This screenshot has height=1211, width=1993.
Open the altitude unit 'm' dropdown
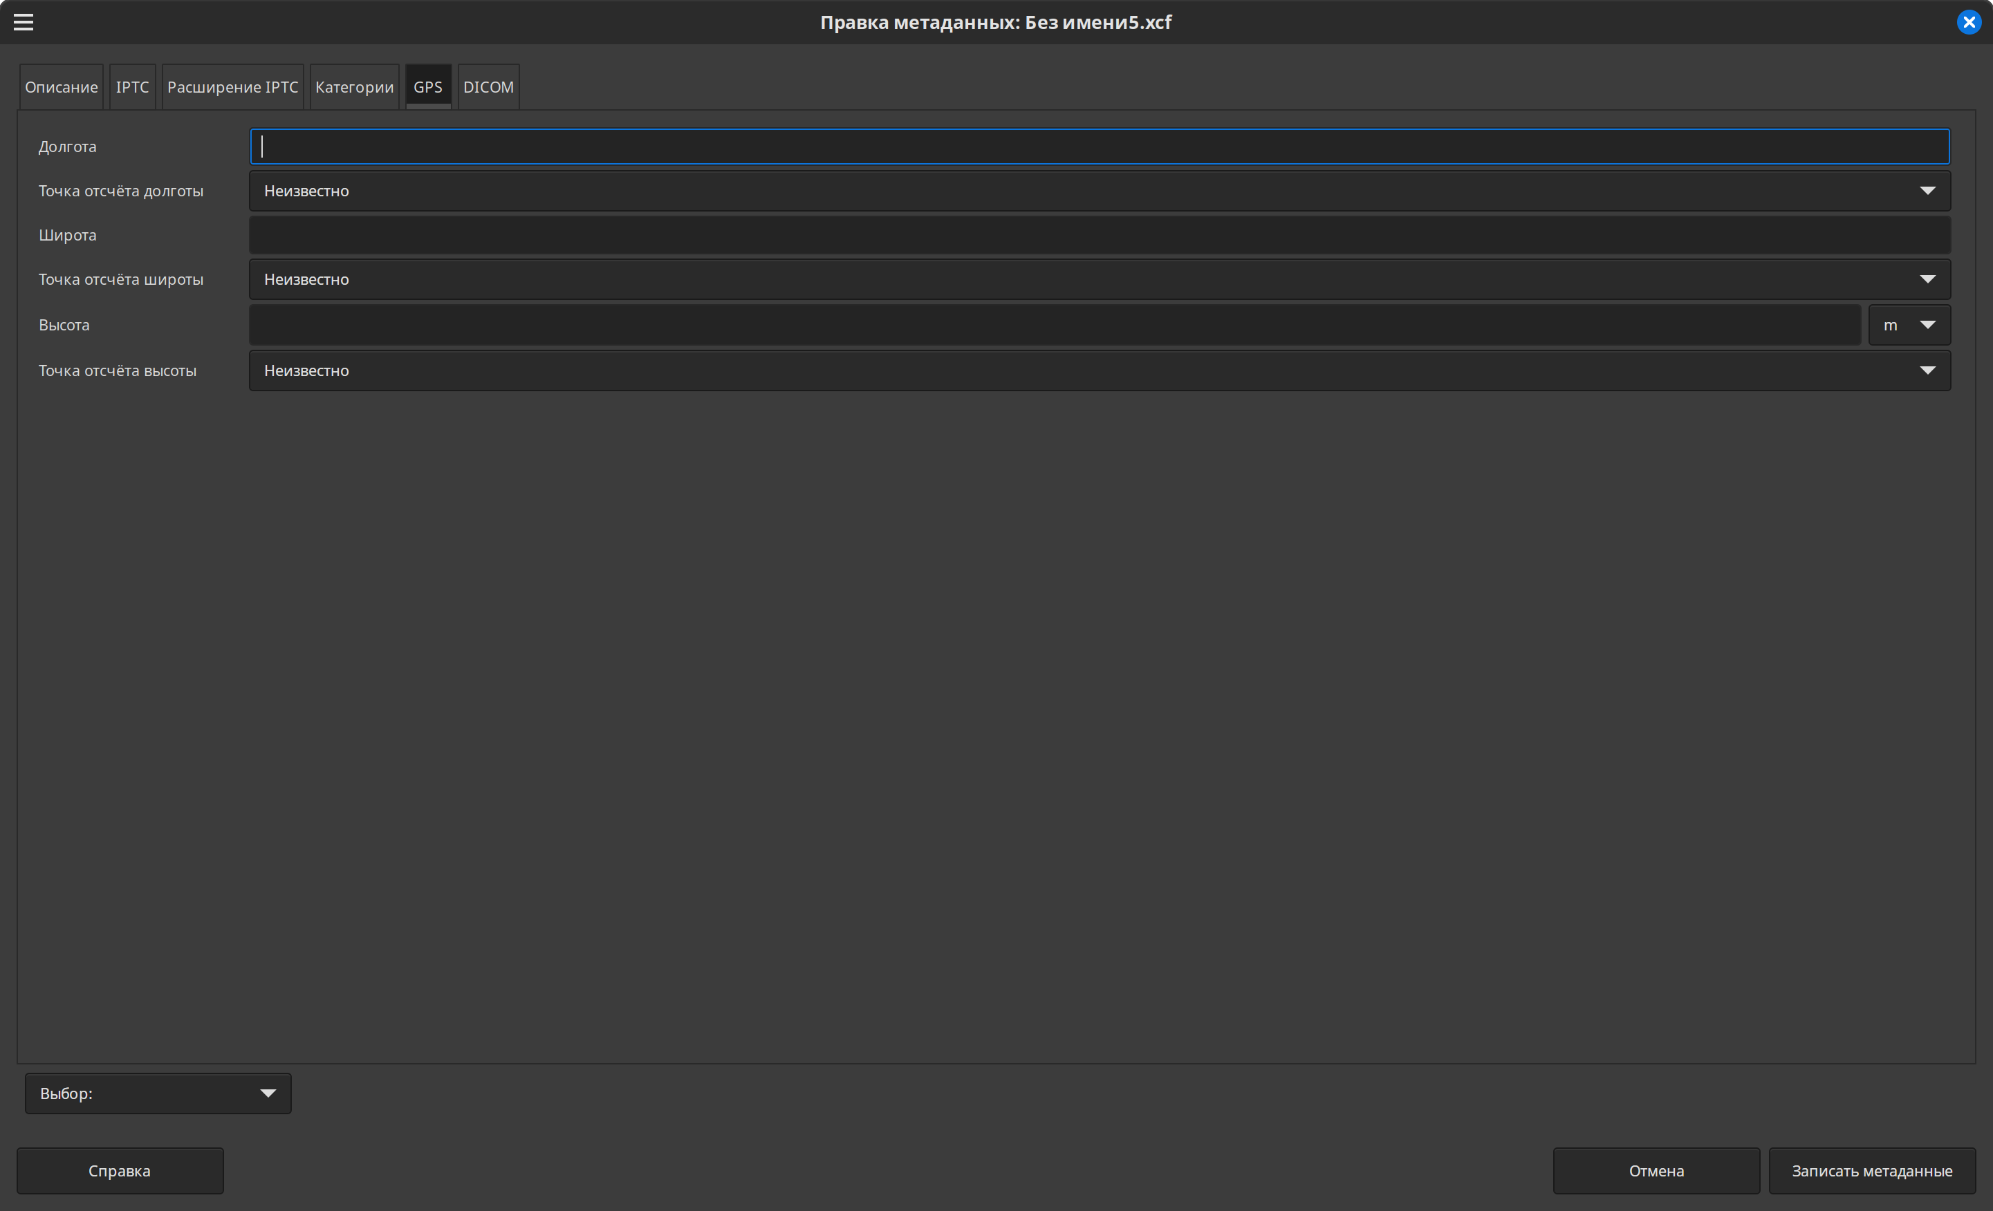(x=1909, y=325)
